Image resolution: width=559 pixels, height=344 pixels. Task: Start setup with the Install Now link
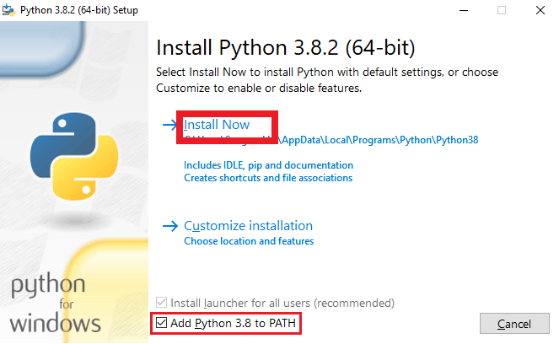point(217,125)
